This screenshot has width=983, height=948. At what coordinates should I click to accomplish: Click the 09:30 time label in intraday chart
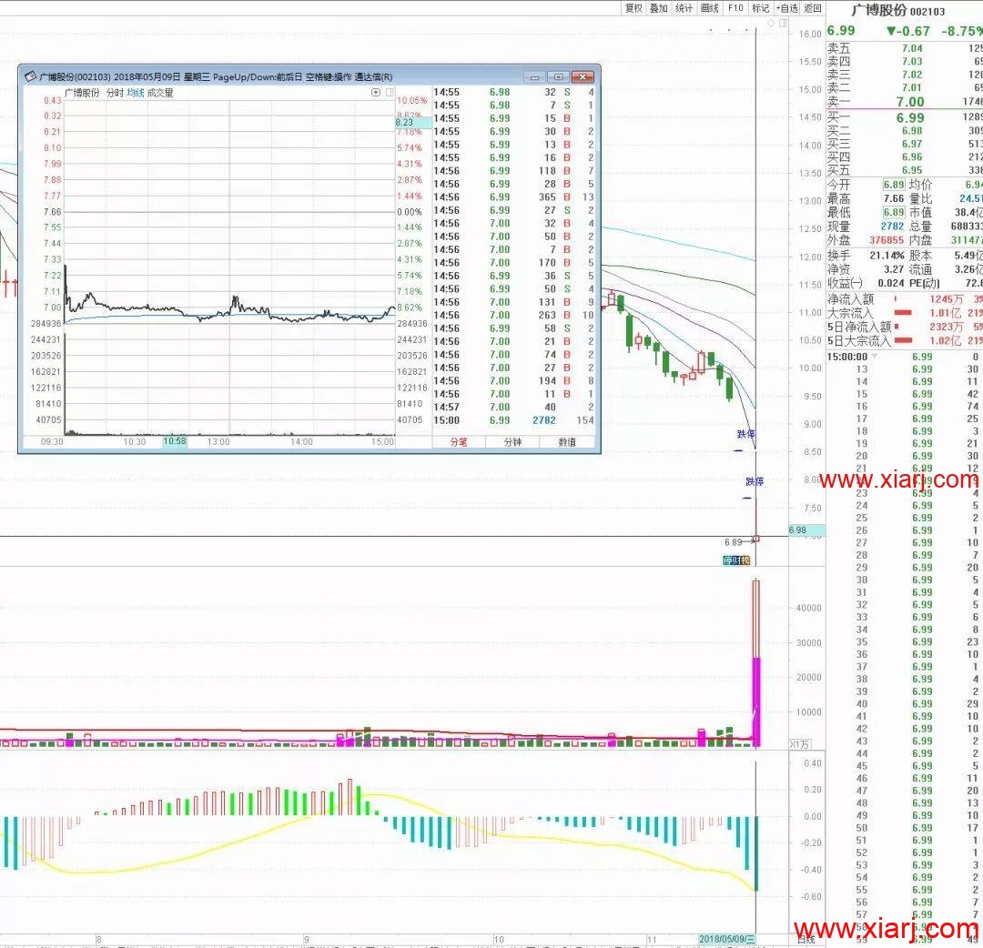pyautogui.click(x=52, y=442)
